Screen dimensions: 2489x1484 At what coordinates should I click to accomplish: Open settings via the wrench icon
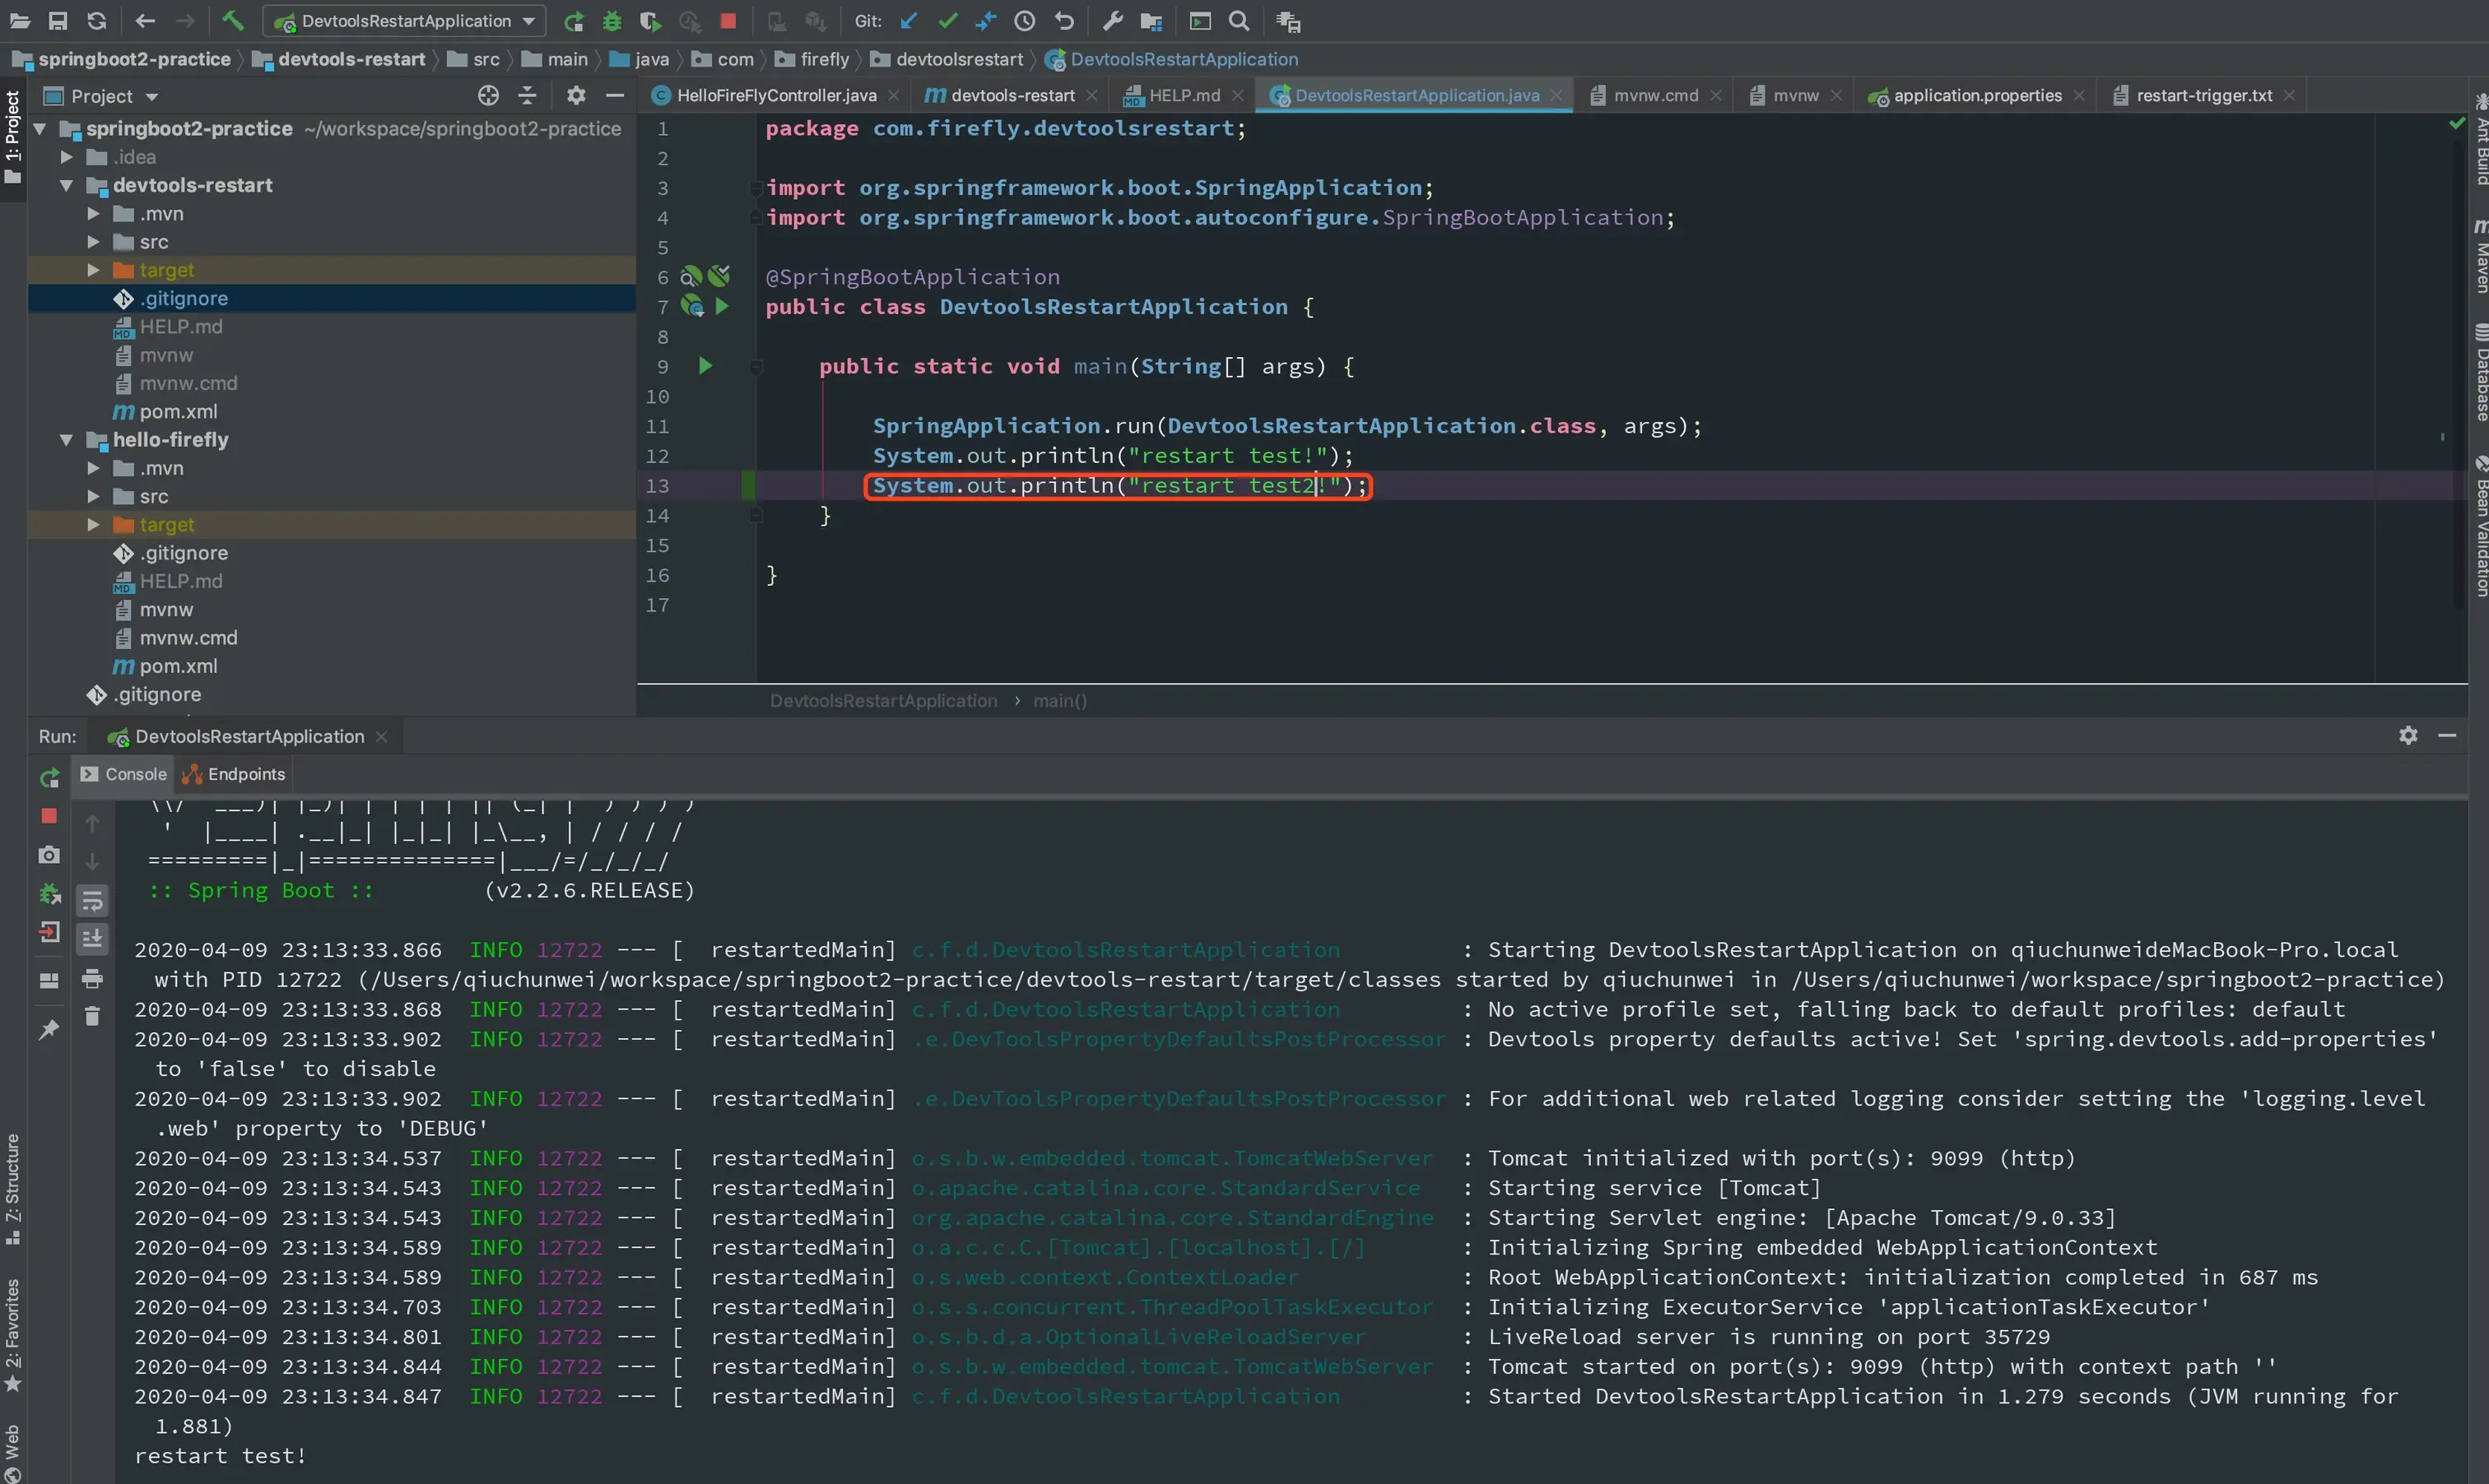[x=1113, y=21]
